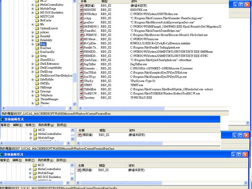
Task: Expand the Telephony registry key
Action: click(x=33, y=95)
